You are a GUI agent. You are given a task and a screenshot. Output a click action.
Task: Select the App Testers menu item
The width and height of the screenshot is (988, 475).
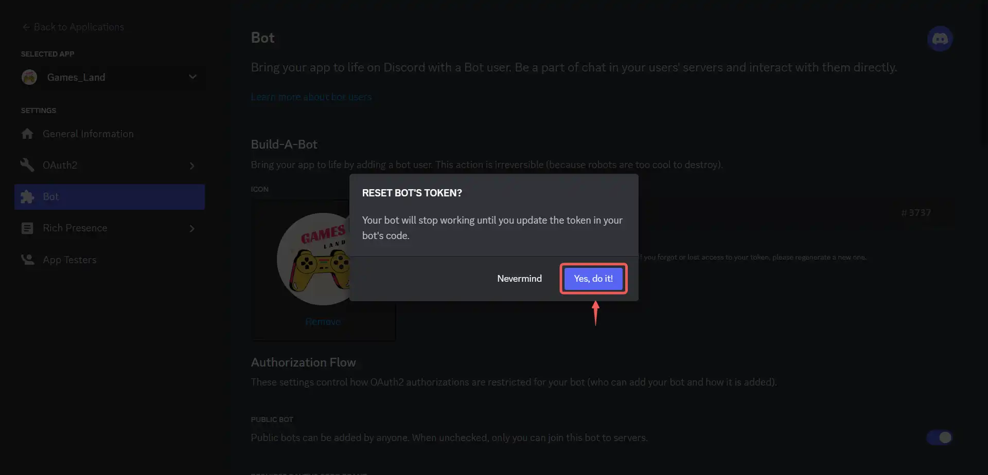click(x=110, y=260)
